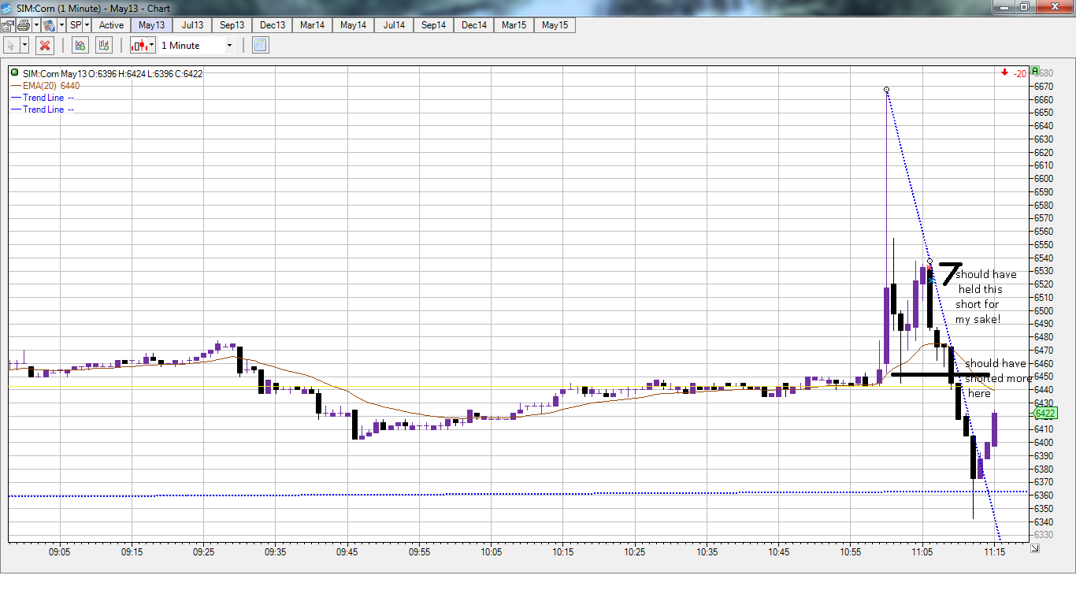
Task: Click the green A auto-scale toggle
Action: tap(1035, 72)
